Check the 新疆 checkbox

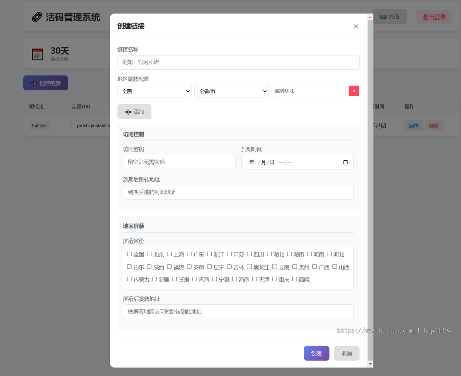155,279
